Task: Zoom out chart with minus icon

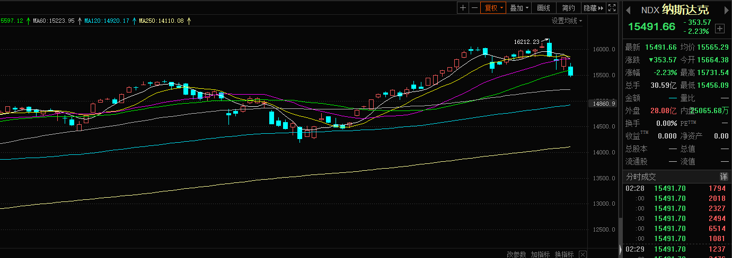Action: [474, 8]
